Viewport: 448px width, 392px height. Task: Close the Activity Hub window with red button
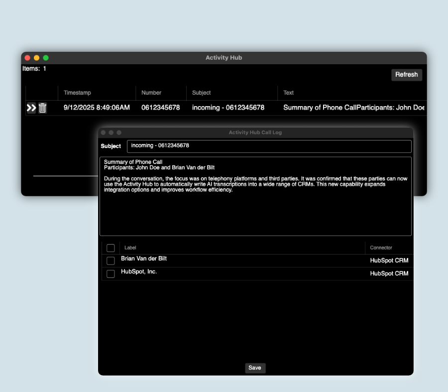(x=27, y=58)
